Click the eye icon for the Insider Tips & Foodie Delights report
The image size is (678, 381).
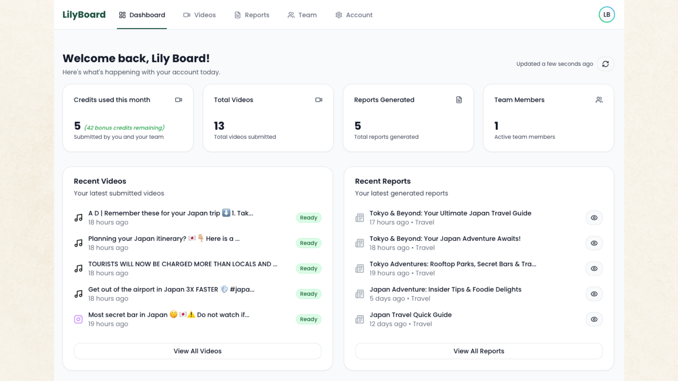pyautogui.click(x=594, y=294)
